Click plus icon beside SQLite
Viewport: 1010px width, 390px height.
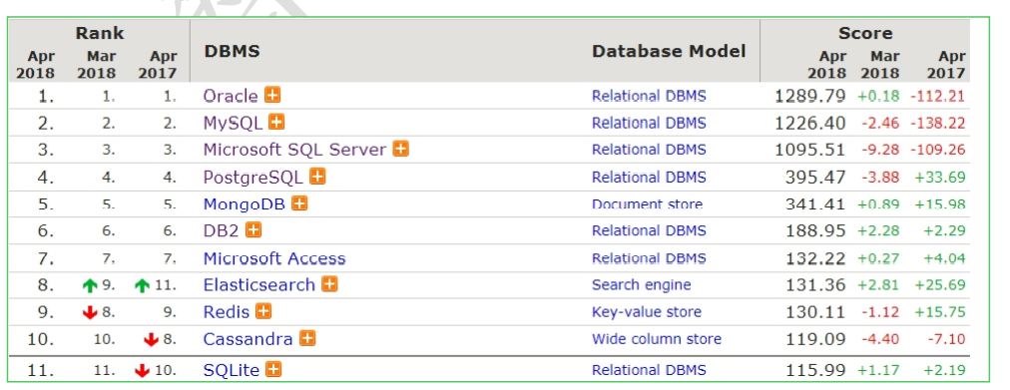[273, 369]
